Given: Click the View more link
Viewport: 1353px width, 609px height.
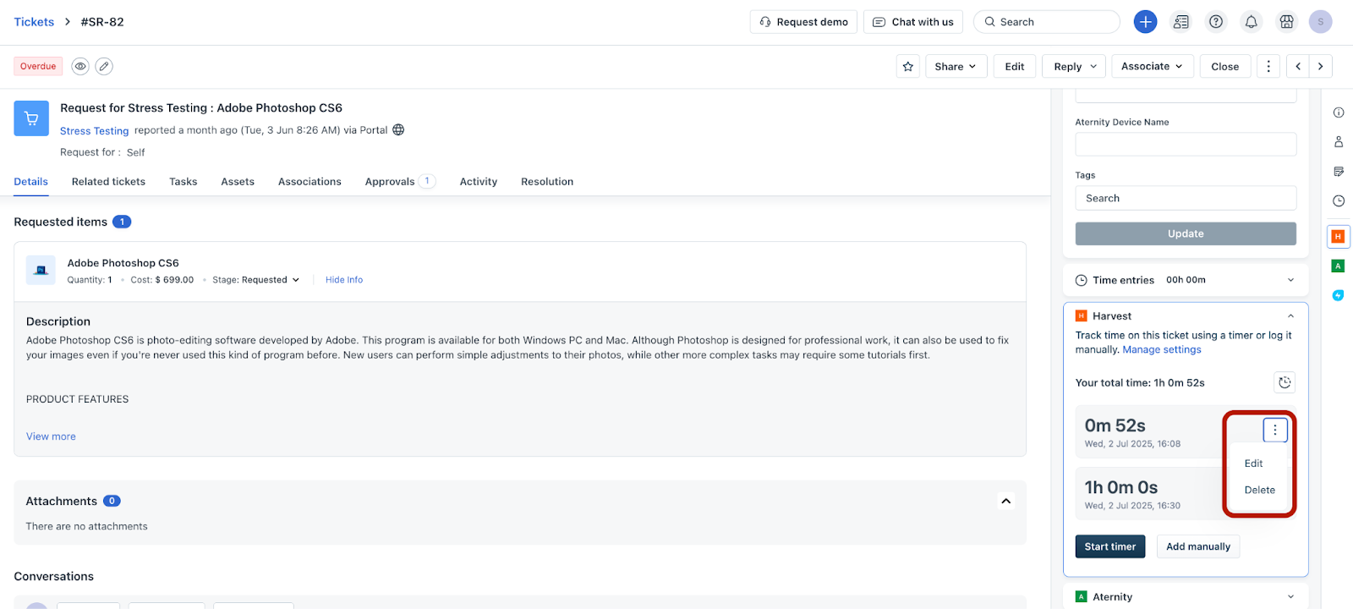Looking at the screenshot, I should [51, 436].
